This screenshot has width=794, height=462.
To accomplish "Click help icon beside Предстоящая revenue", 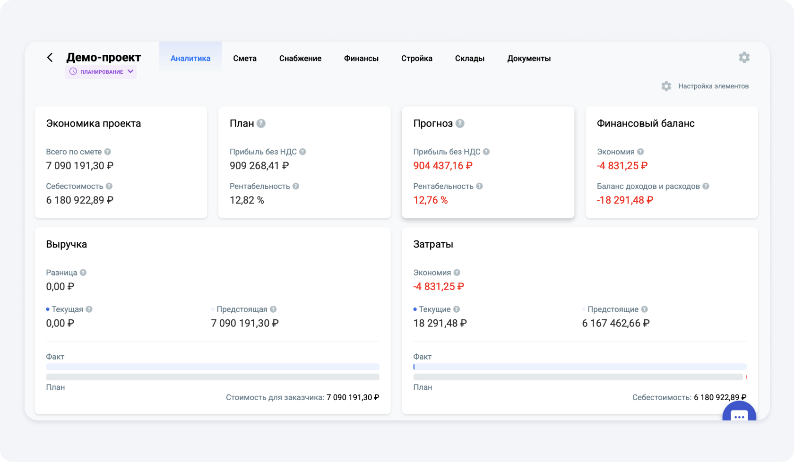I will pyautogui.click(x=273, y=309).
